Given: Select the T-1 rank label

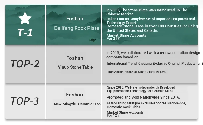Looking at the screenshot, I should point(25,33).
